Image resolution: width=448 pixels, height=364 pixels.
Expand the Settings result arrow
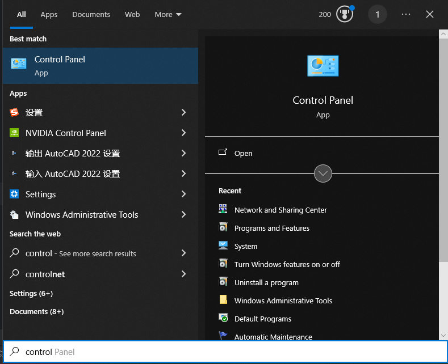(x=184, y=194)
